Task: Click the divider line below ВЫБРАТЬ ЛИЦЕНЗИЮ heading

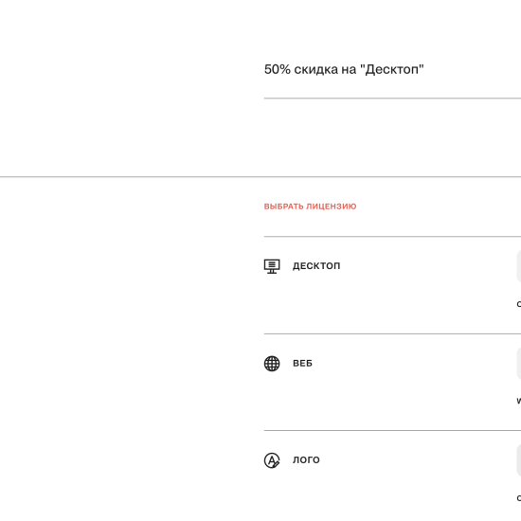Action: point(392,237)
